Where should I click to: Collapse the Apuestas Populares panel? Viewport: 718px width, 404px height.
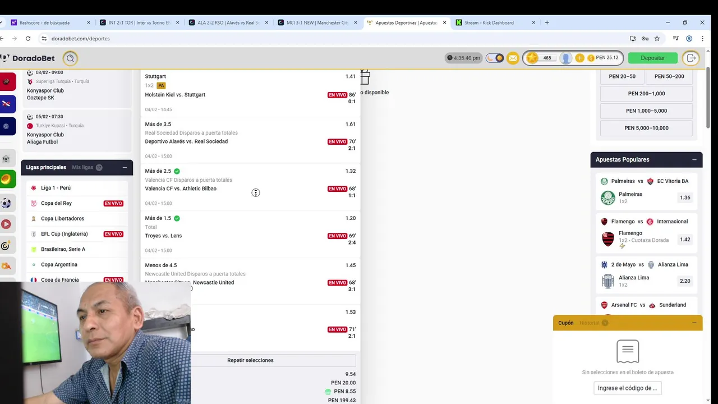point(694,159)
